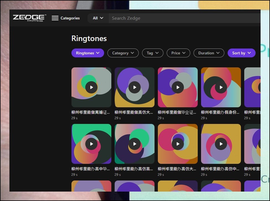The height and width of the screenshot is (201, 270).
Task: Focus the Search Zedge input field
Action: tap(185, 18)
